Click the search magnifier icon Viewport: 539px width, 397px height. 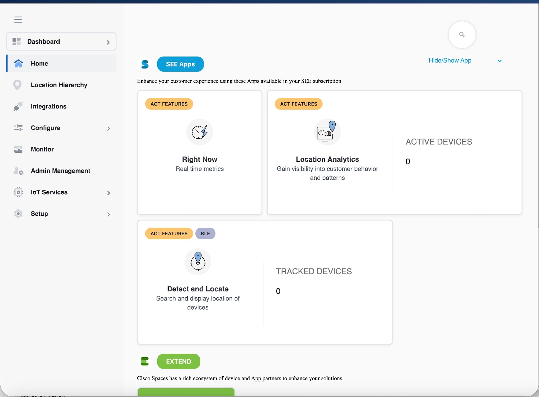coord(462,35)
